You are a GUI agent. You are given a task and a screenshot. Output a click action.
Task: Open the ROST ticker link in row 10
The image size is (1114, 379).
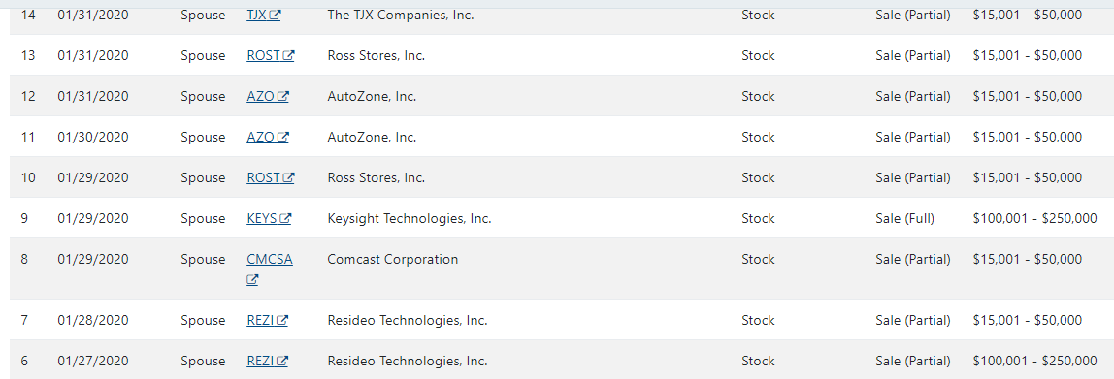270,177
